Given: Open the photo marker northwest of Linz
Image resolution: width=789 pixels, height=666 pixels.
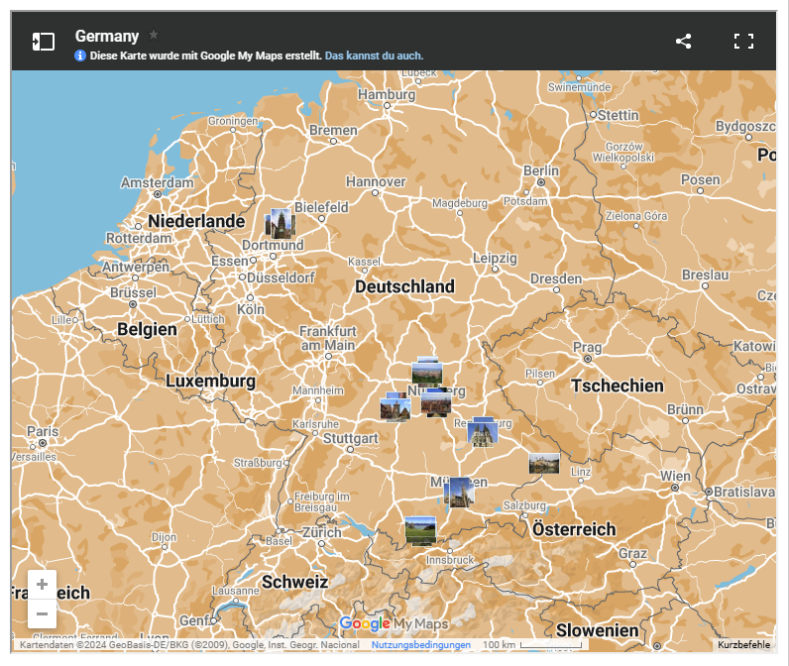Looking at the screenshot, I should [x=544, y=463].
